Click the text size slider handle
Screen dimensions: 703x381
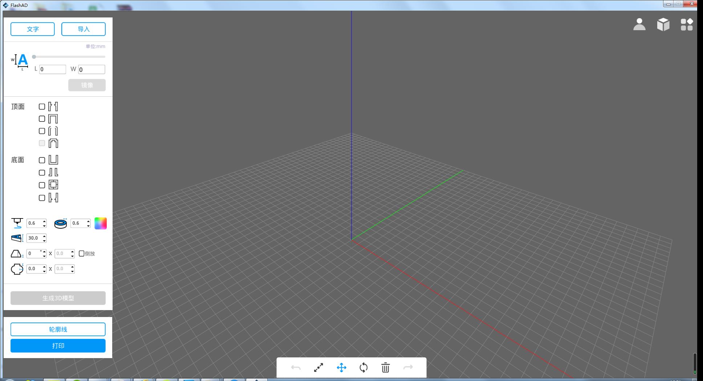[x=34, y=57]
